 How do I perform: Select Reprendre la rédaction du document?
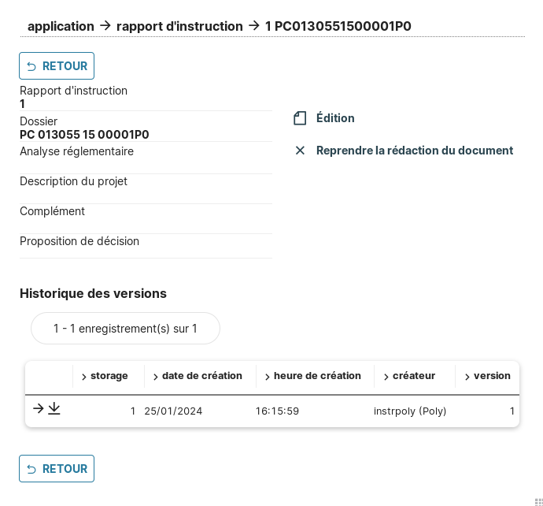[x=414, y=151]
